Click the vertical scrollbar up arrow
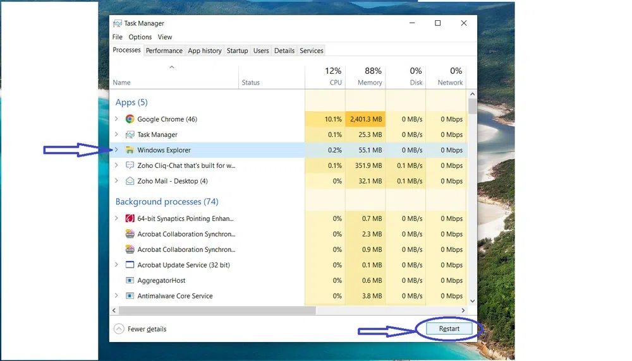Viewport: 632px width, 361px height. pos(472,94)
